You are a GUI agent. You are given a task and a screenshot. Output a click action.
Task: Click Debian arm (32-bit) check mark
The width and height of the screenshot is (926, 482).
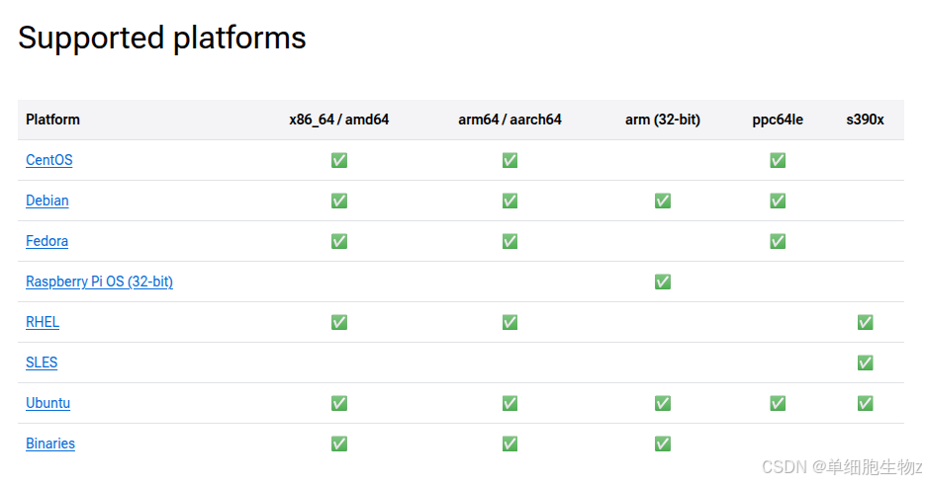point(663,201)
